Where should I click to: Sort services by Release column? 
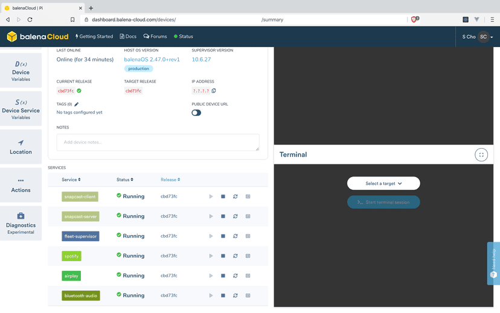170,179
